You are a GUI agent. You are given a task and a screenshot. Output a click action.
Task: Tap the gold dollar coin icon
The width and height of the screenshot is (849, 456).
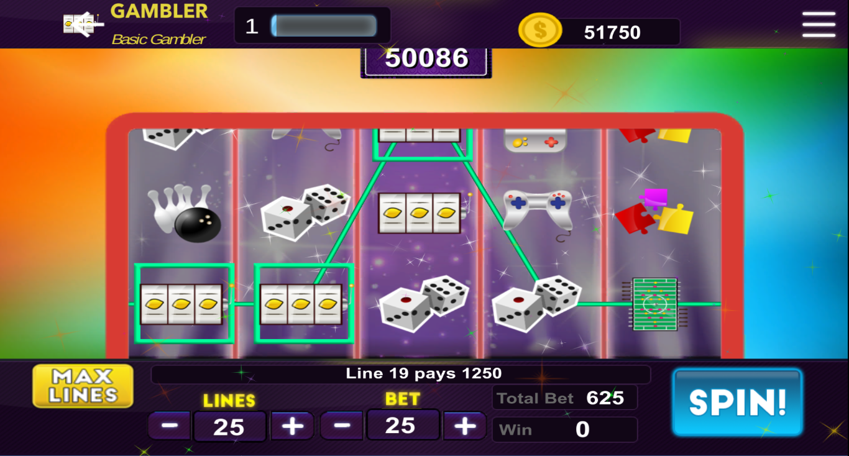click(x=540, y=30)
